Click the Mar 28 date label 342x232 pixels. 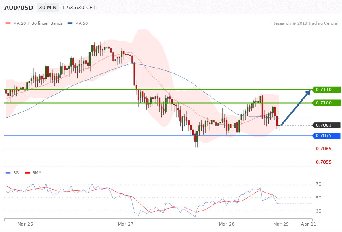tap(227, 224)
